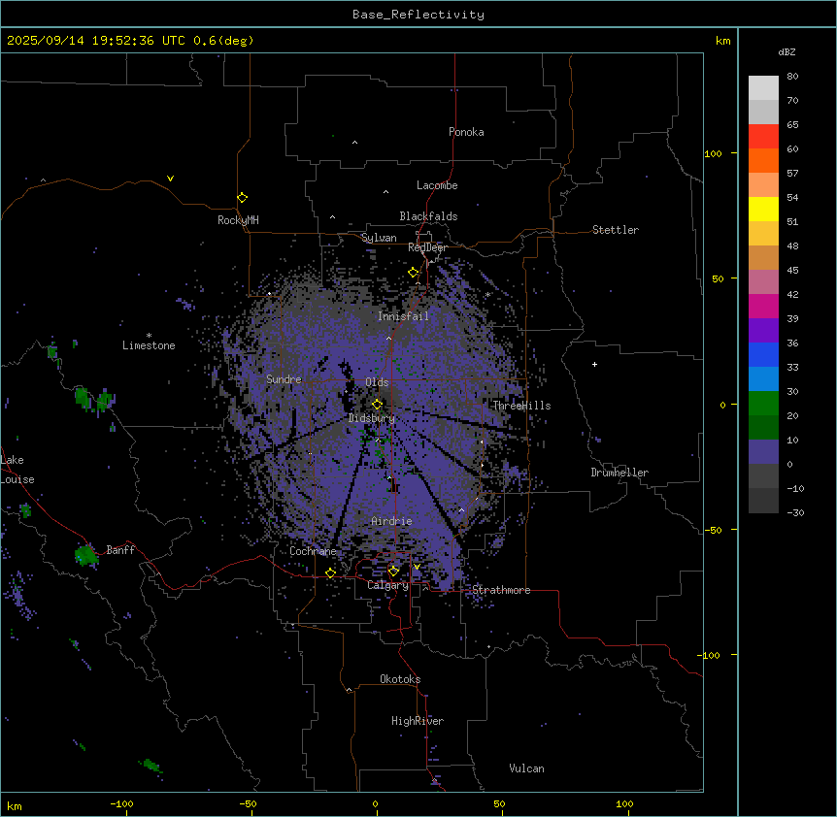
Task: Click the dBZ legend heading
Action: [787, 52]
